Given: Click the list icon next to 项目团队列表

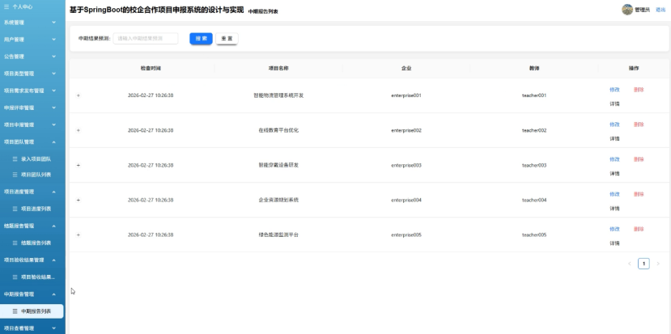Looking at the screenshot, I should 15,175.
